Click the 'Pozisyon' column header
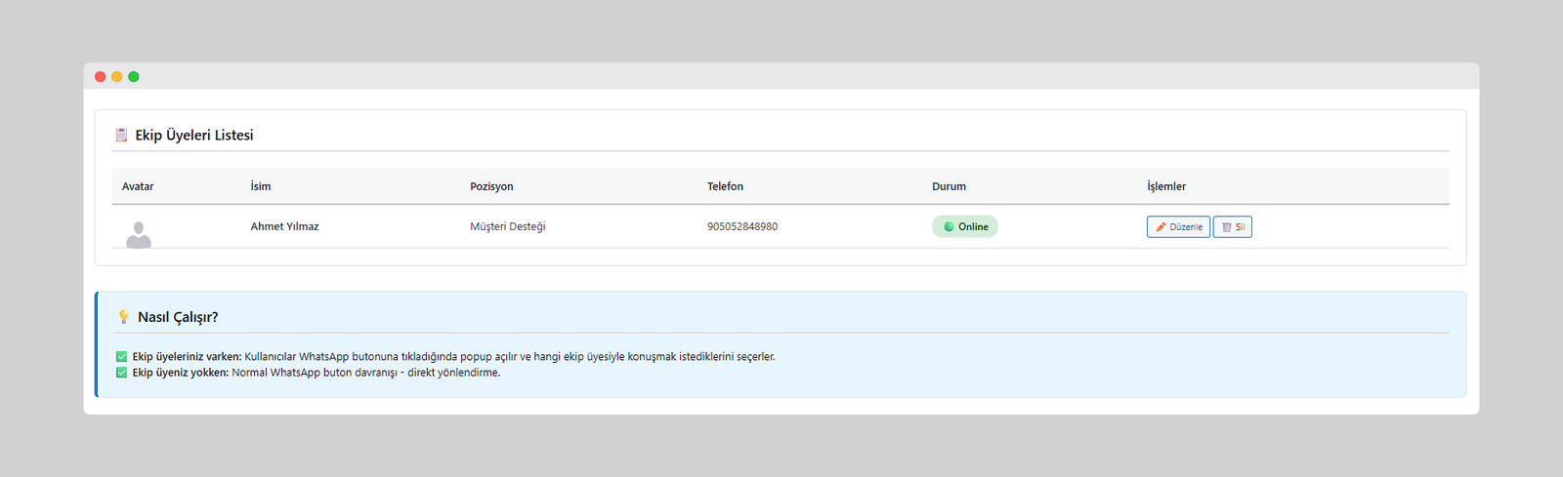Viewport: 1563px width, 477px height. (491, 186)
